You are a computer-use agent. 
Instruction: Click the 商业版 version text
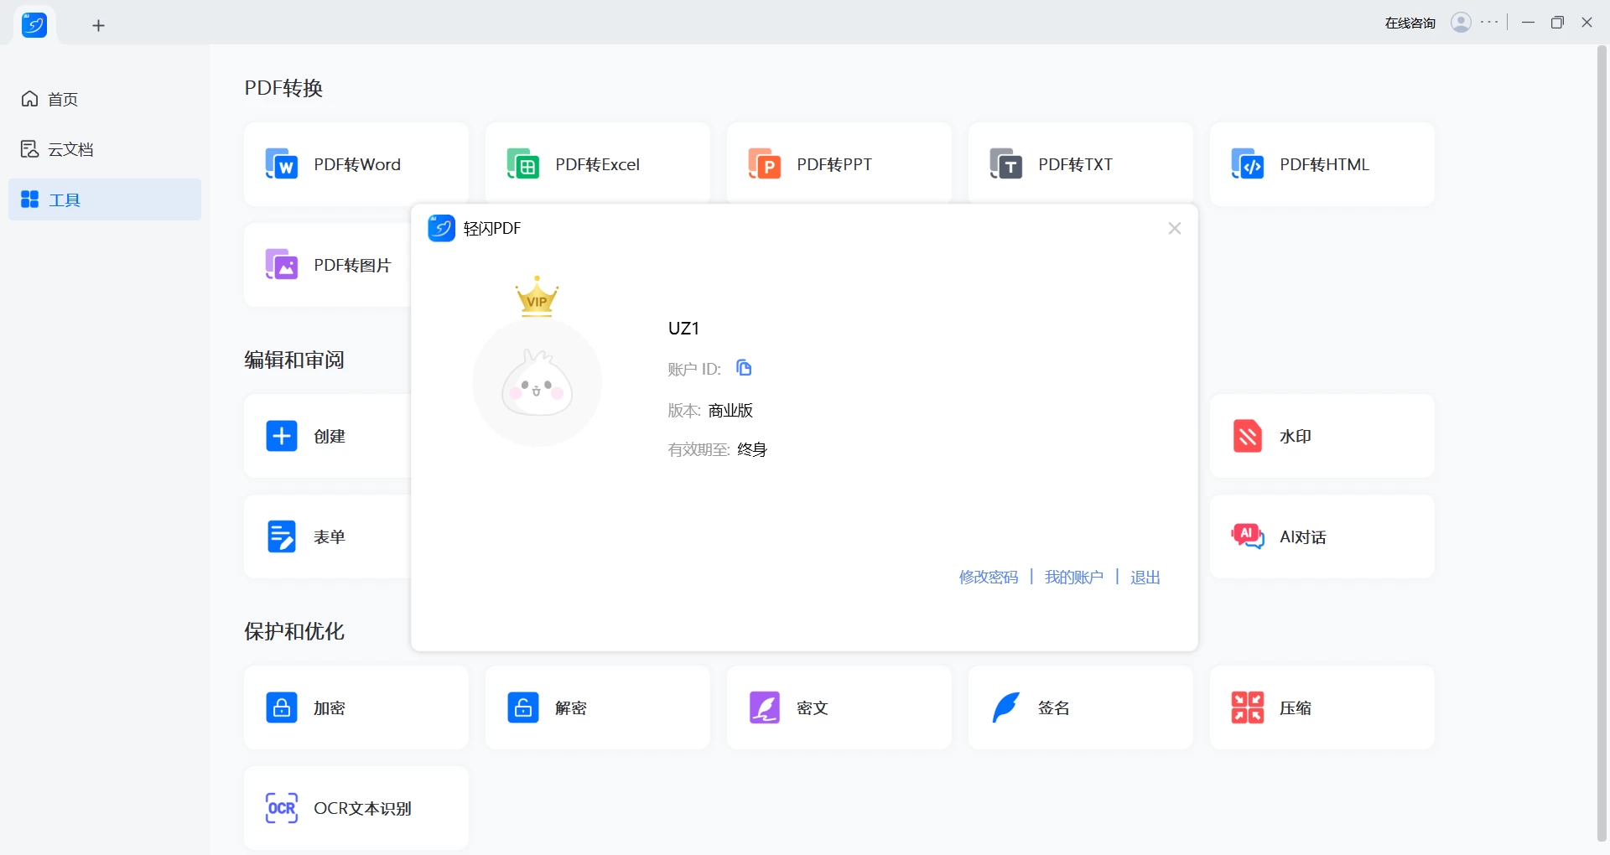(x=730, y=411)
